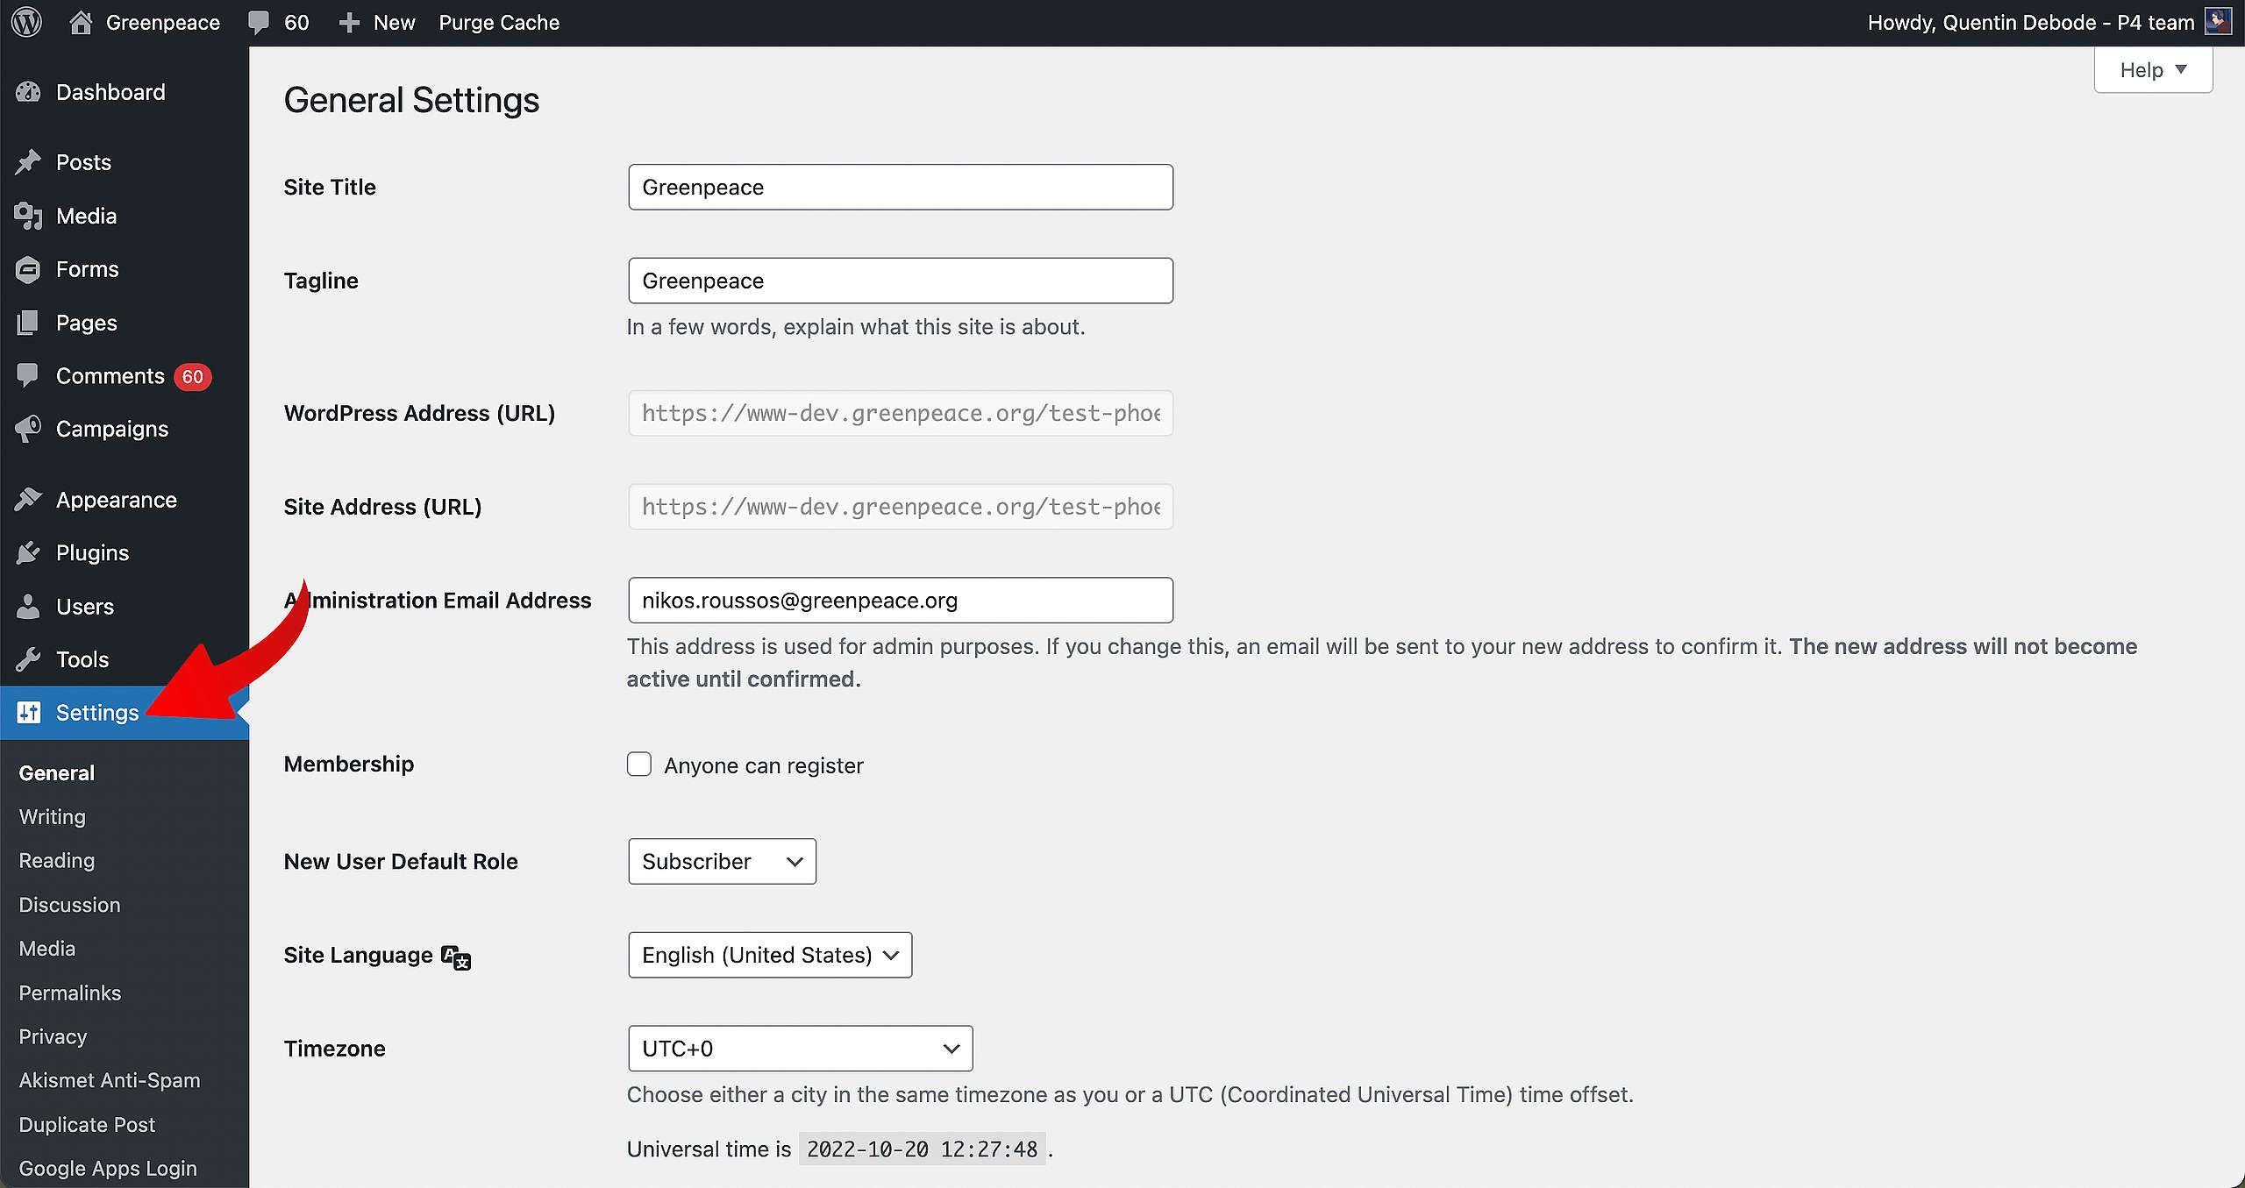Click the user avatar in top-right corner
2245x1188 pixels.
point(2217,22)
